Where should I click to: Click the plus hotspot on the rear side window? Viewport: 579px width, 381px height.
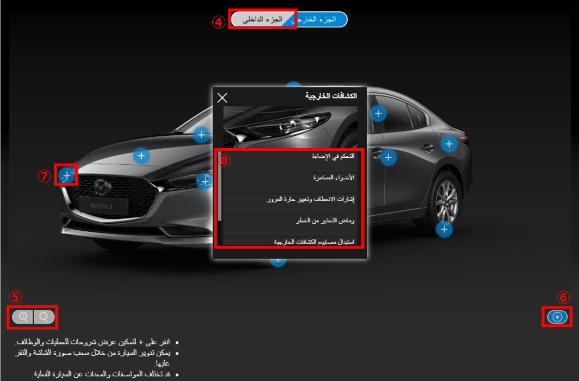point(378,113)
